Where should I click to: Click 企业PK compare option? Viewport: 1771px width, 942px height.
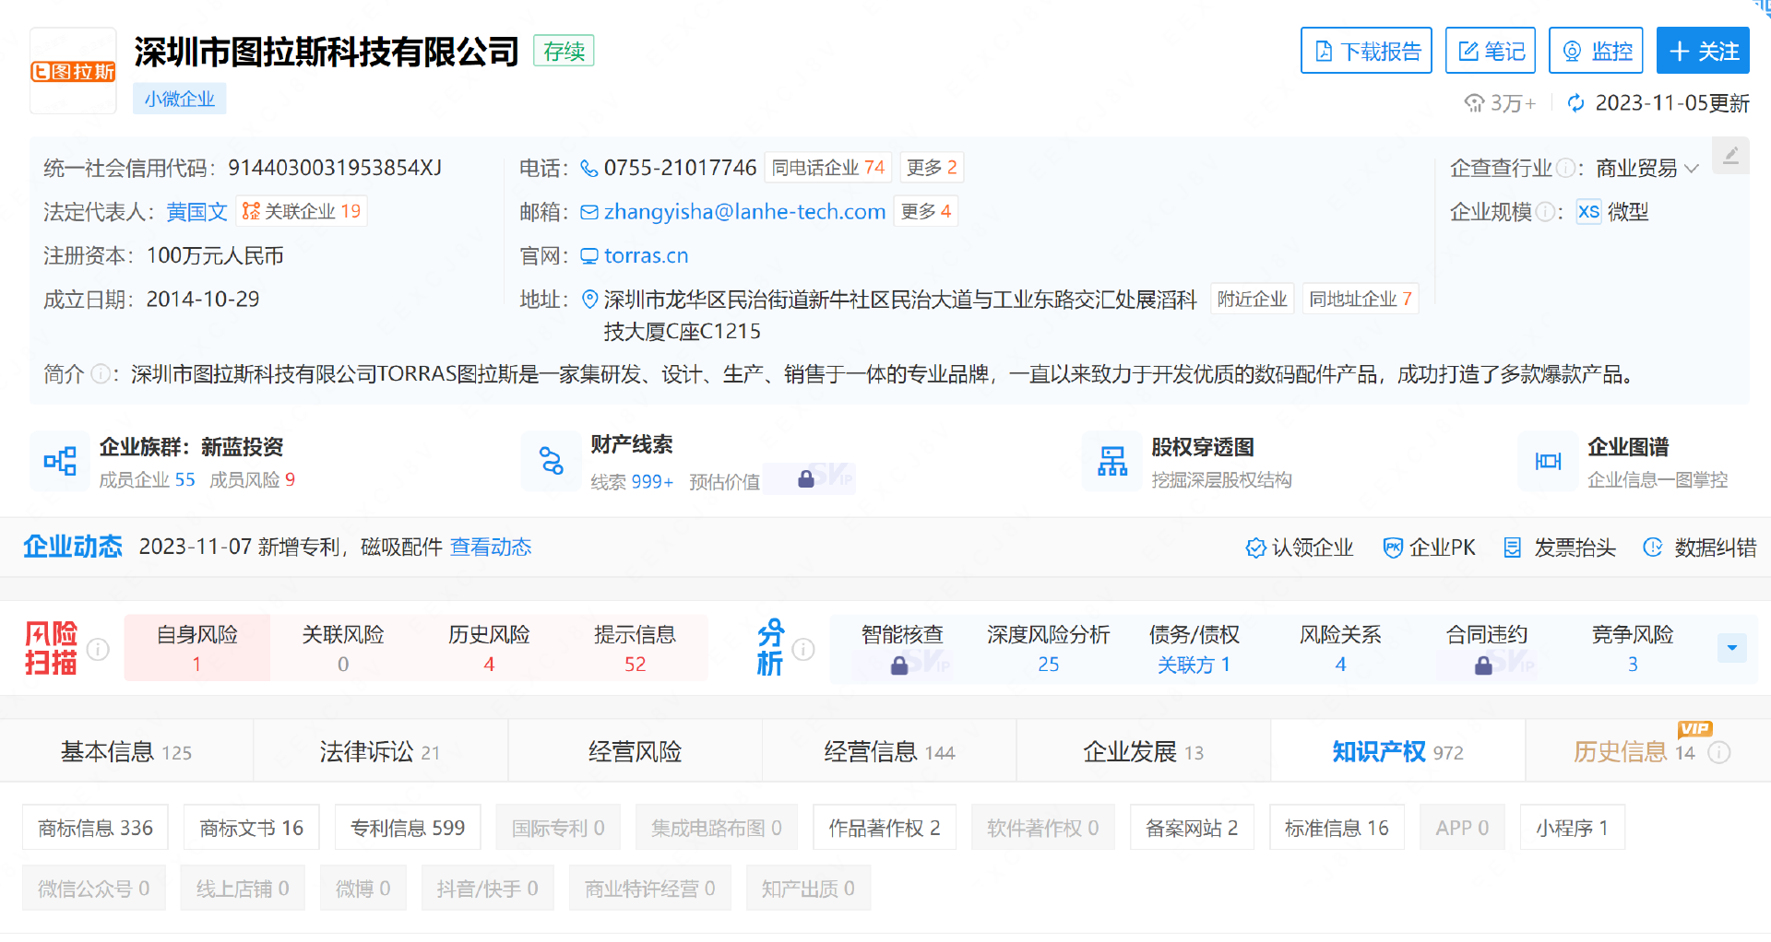pos(1429,548)
